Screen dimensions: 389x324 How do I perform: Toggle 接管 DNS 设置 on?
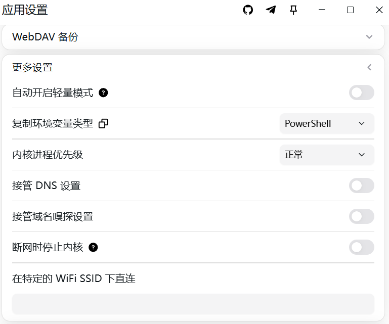[362, 186]
